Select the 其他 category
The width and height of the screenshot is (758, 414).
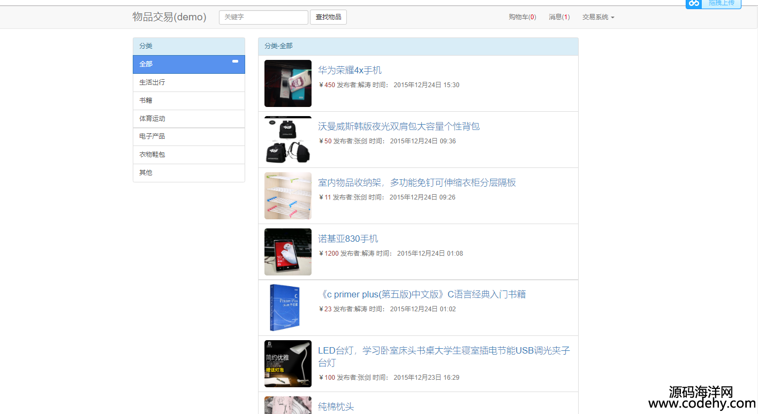click(189, 173)
